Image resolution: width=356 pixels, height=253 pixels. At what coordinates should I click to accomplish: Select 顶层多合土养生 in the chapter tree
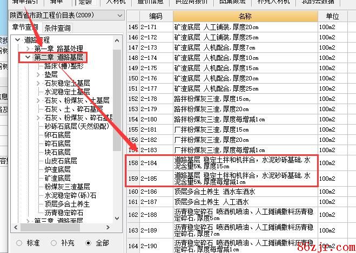(67, 204)
